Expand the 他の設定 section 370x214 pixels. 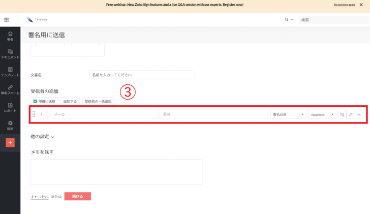coord(42,137)
